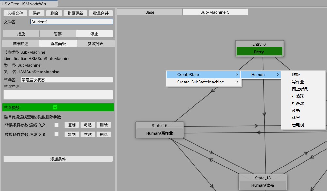Start playback with the 播放 button
Viewport: 327px width, 191px height.
click(x=21, y=34)
